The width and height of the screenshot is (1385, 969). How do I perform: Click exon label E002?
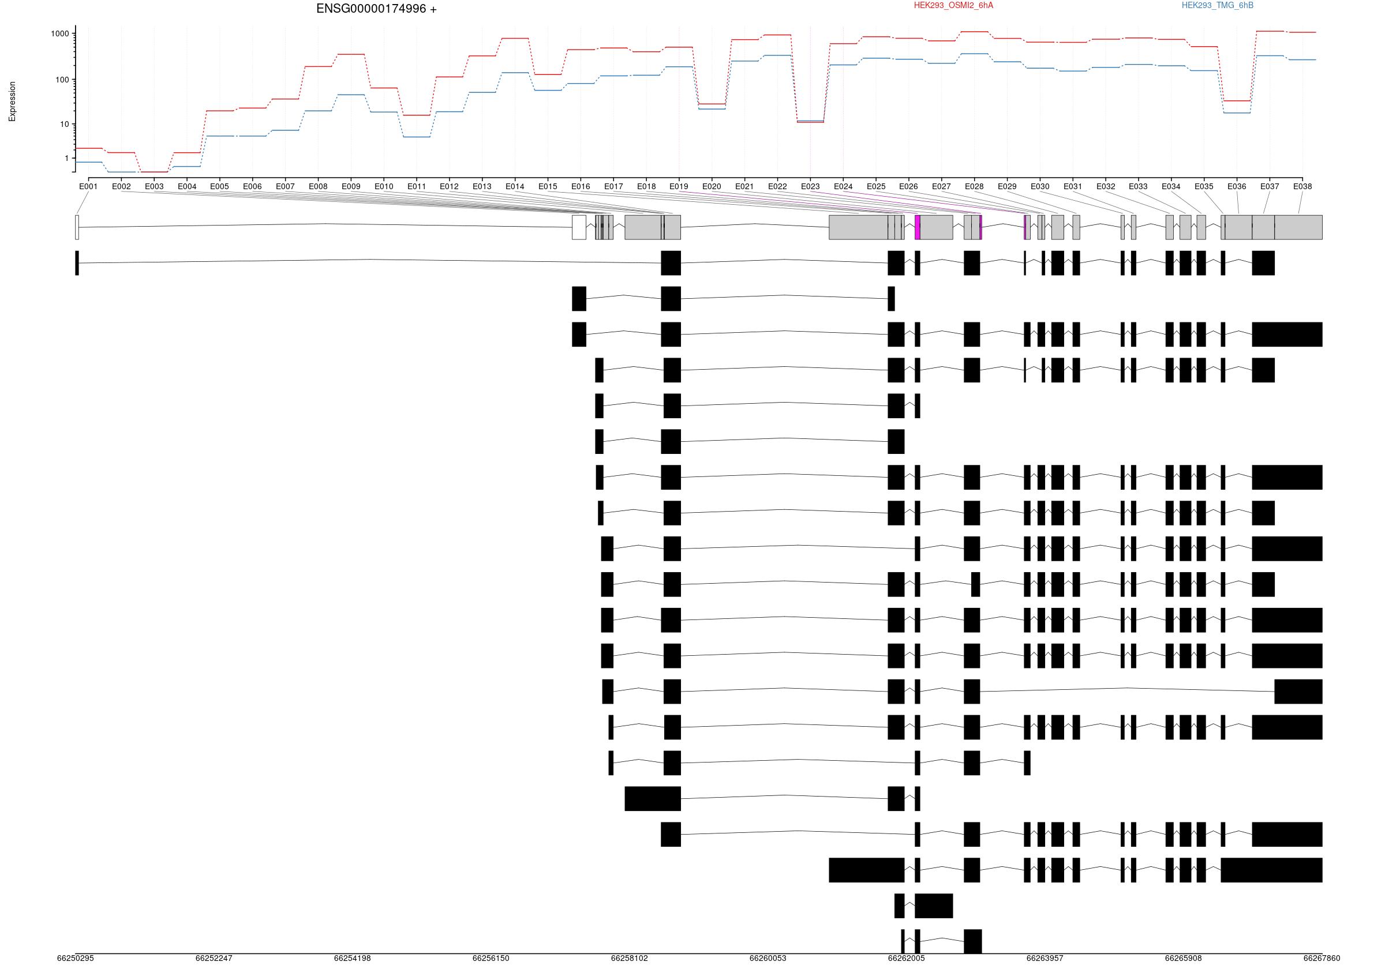point(121,186)
